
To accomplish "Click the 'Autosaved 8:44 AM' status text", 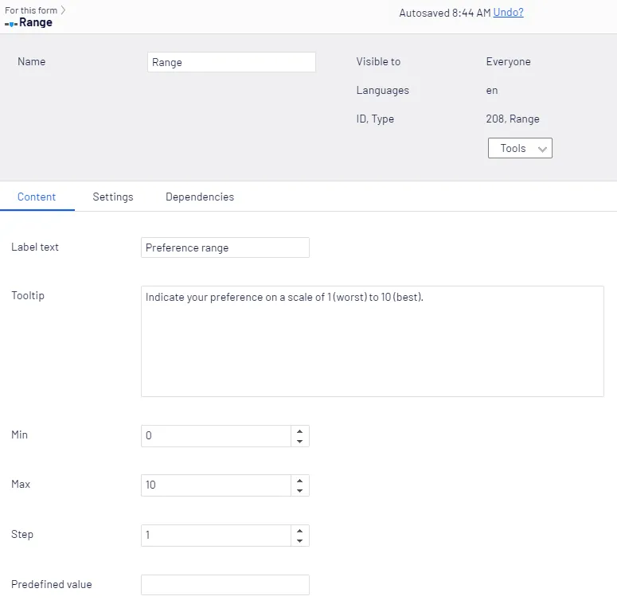I will coord(445,13).
